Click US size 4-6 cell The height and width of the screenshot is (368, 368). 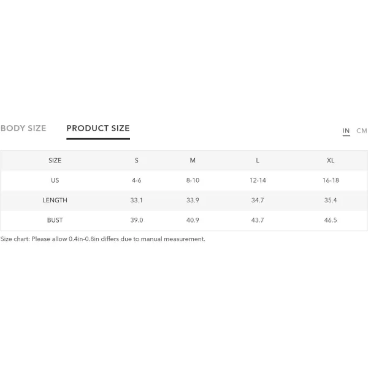[137, 180]
